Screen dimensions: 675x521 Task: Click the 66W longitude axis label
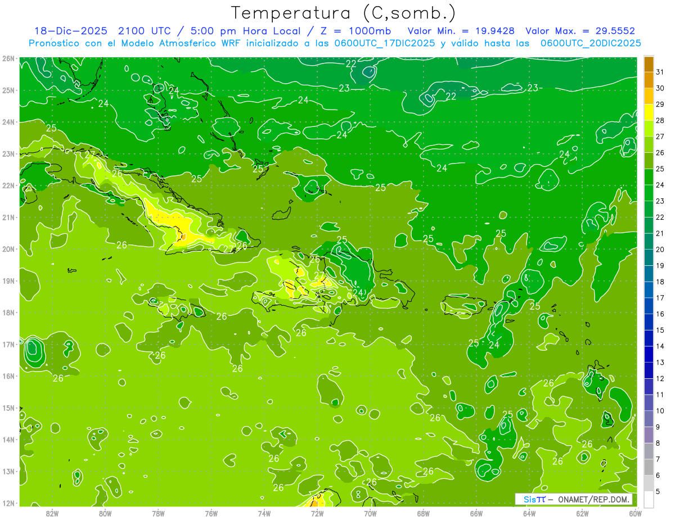click(x=476, y=513)
